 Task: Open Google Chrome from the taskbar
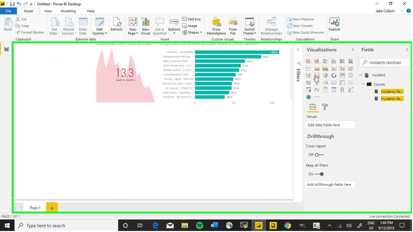point(288,226)
